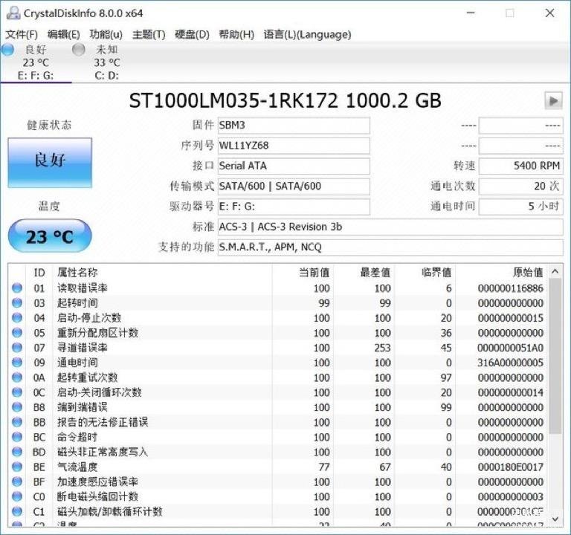Image resolution: width=571 pixels, height=535 pixels.
Task: Click the serial number field WL11YZ68
Action: point(294,146)
